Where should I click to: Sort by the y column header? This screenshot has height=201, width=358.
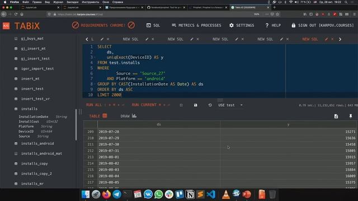(288, 124)
